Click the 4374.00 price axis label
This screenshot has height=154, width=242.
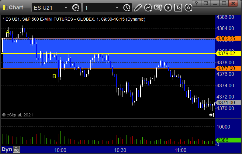[225, 85]
